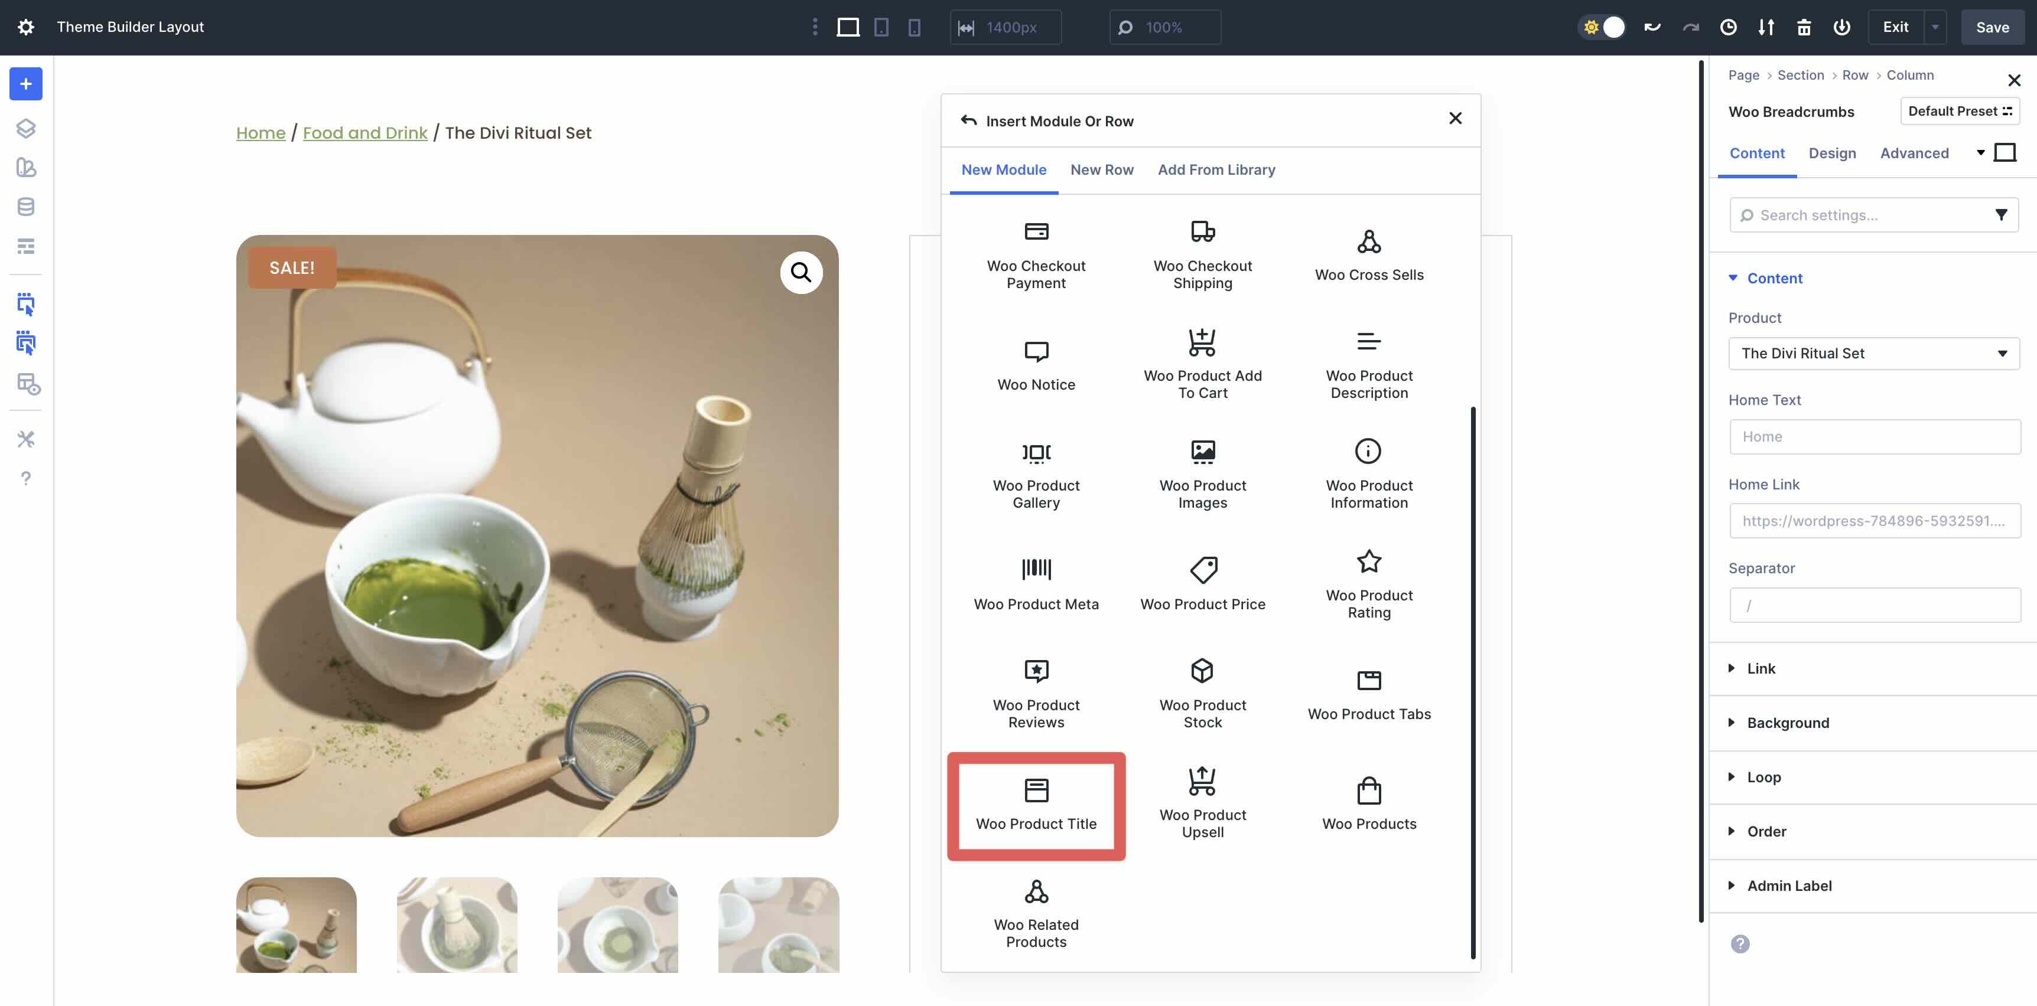Click the Home Text input field
This screenshot has width=2037, height=1006.
[1874, 436]
